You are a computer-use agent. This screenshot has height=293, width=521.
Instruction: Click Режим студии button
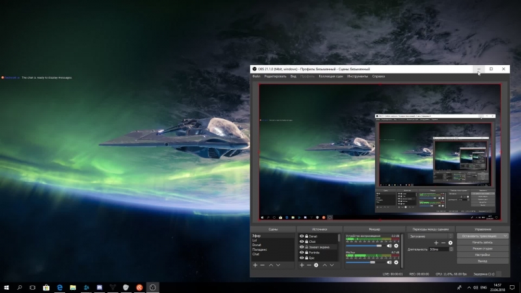click(x=483, y=249)
